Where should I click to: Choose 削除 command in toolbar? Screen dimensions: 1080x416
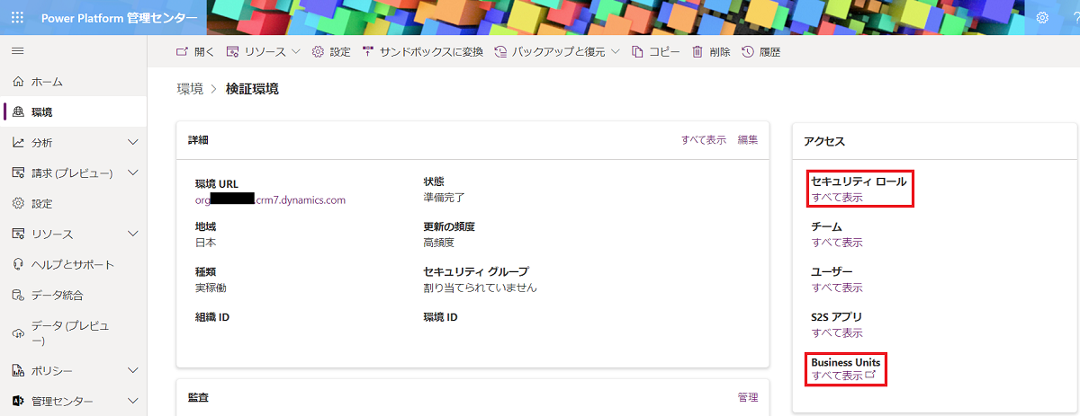click(711, 52)
